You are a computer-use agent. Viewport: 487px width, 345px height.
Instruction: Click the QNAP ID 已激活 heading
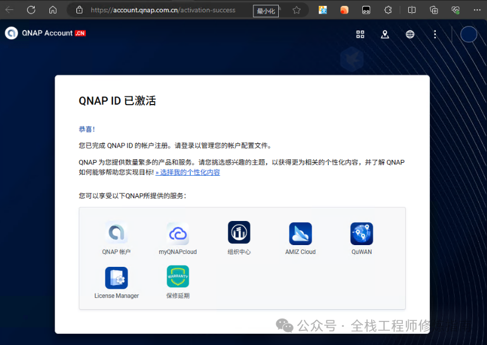point(117,101)
